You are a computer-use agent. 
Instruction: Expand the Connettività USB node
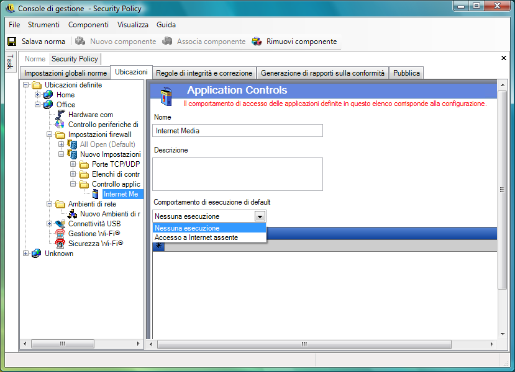(49, 224)
